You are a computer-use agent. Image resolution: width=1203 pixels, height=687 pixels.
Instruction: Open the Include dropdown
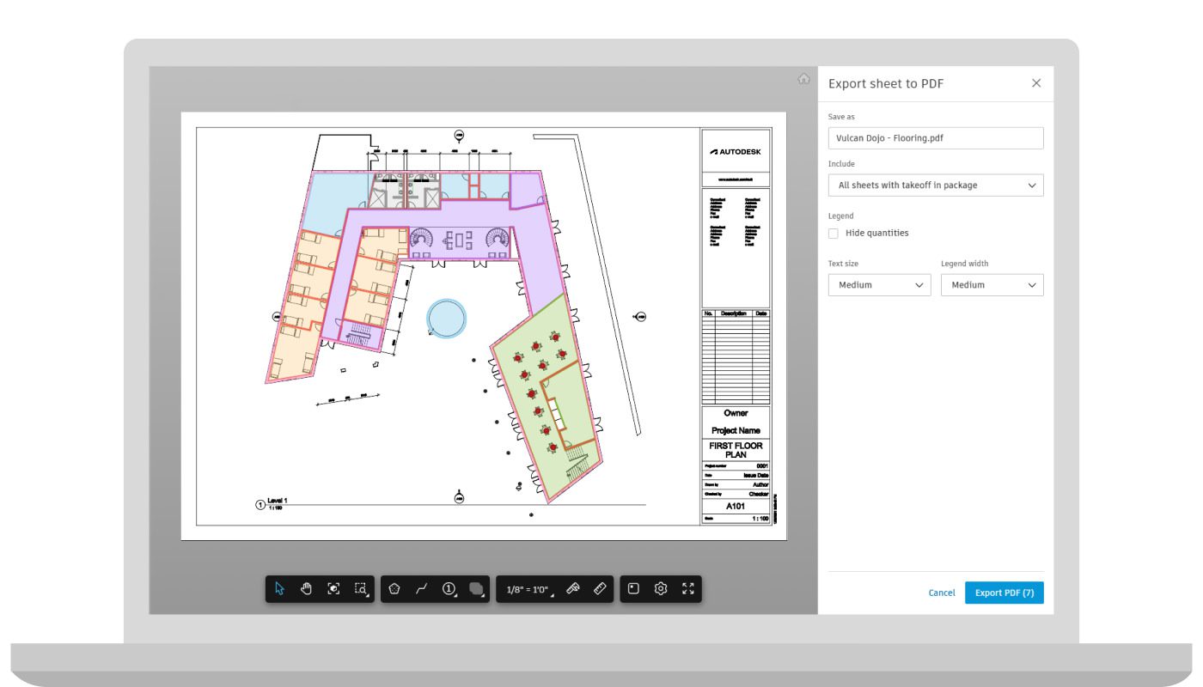coord(936,185)
